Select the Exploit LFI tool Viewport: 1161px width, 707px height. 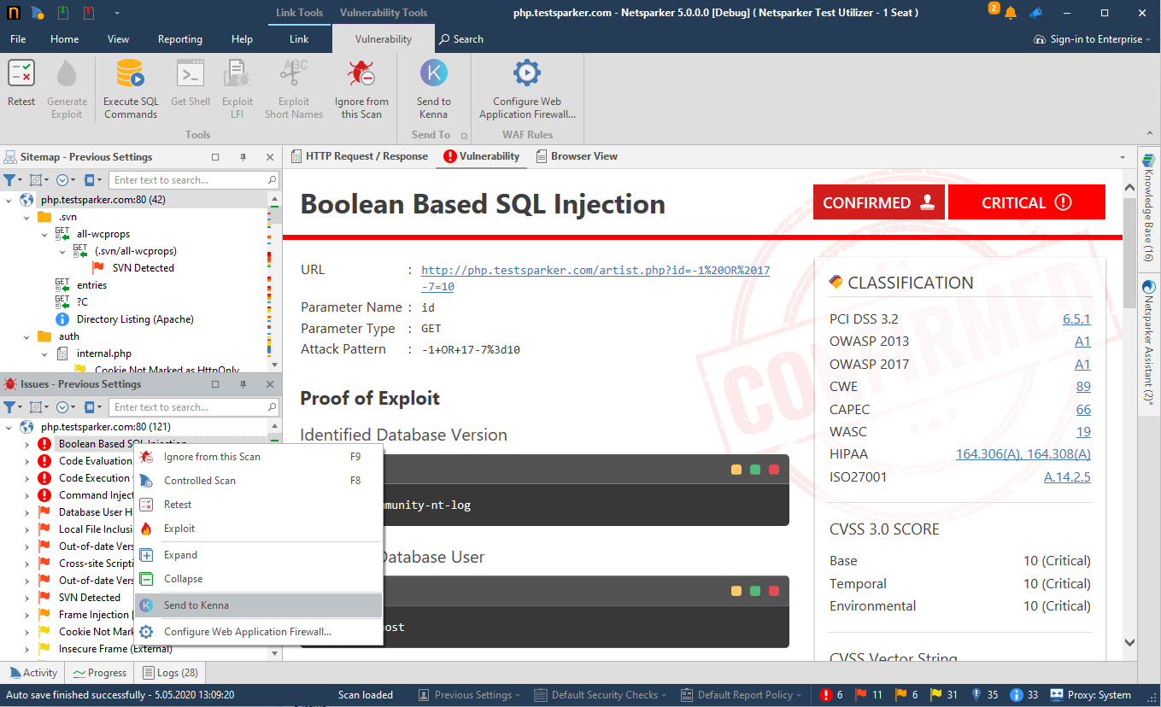(x=237, y=85)
